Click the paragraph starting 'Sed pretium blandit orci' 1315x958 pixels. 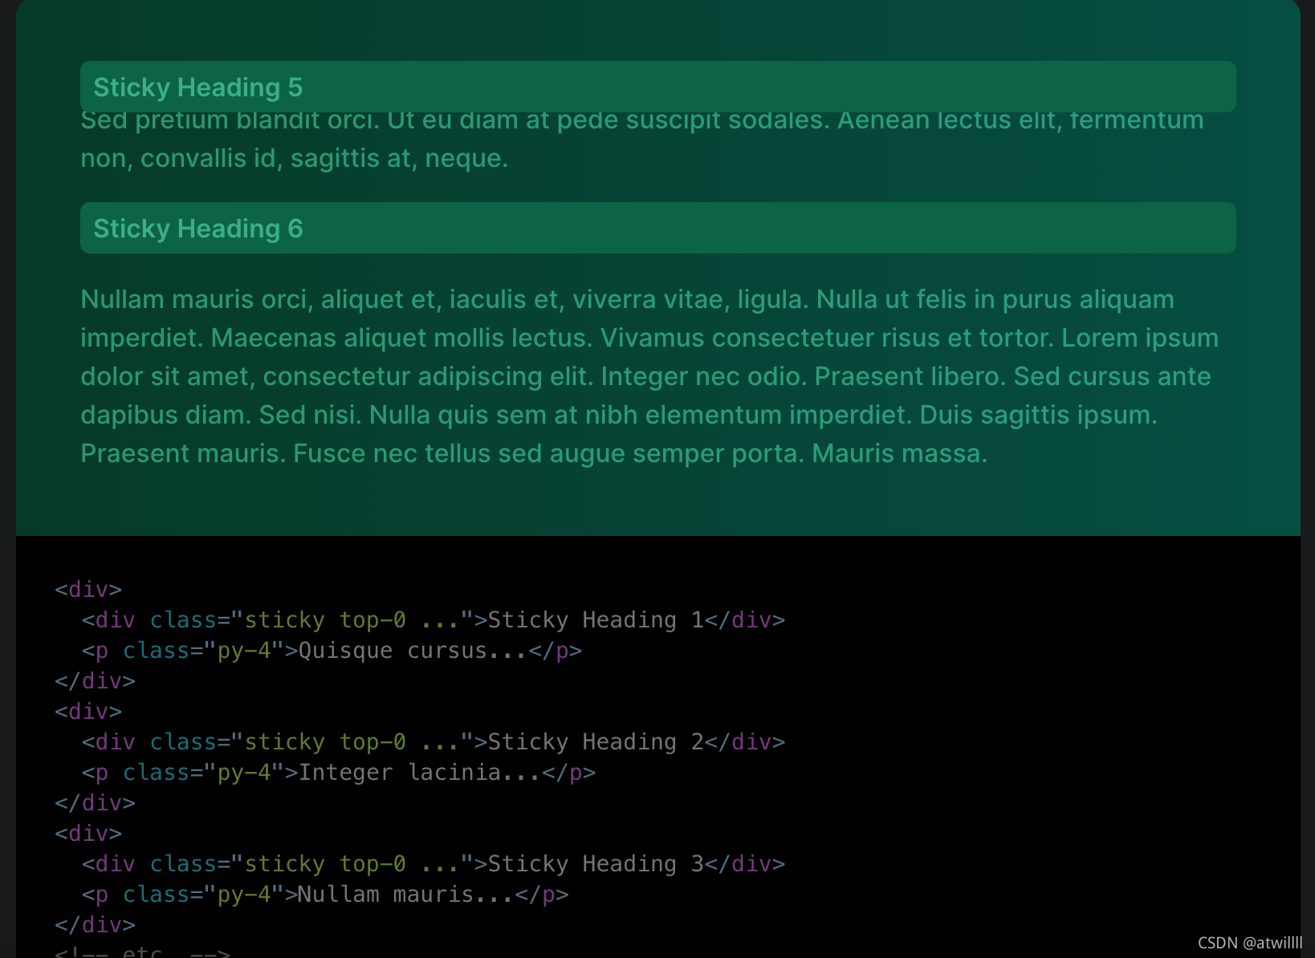(x=642, y=140)
